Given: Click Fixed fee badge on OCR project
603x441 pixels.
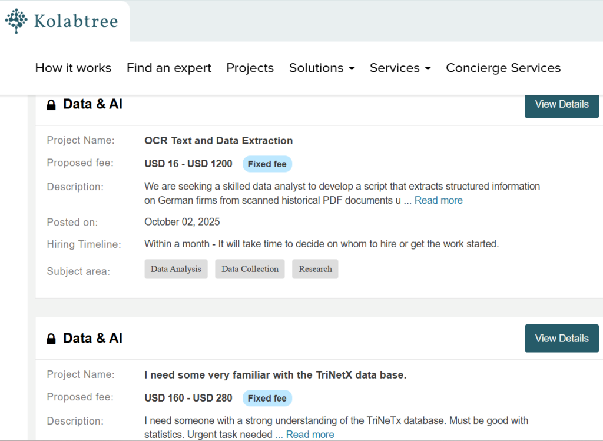Looking at the screenshot, I should click(267, 164).
